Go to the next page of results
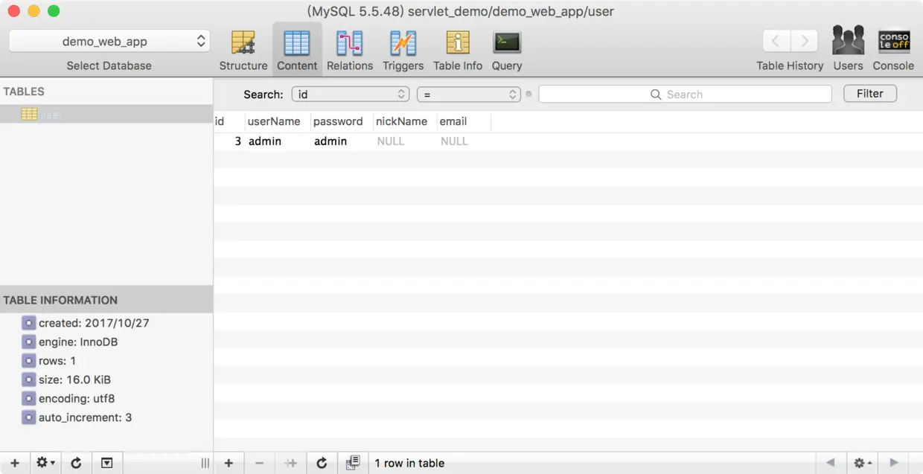This screenshot has height=474, width=923. [895, 463]
